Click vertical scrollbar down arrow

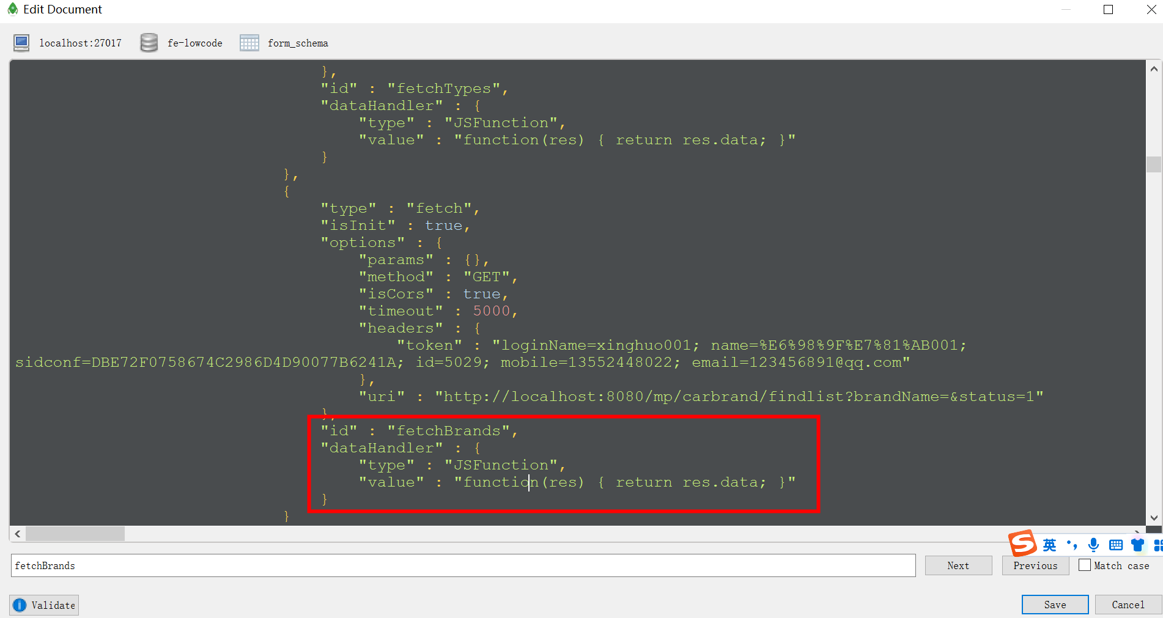pyautogui.click(x=1154, y=518)
